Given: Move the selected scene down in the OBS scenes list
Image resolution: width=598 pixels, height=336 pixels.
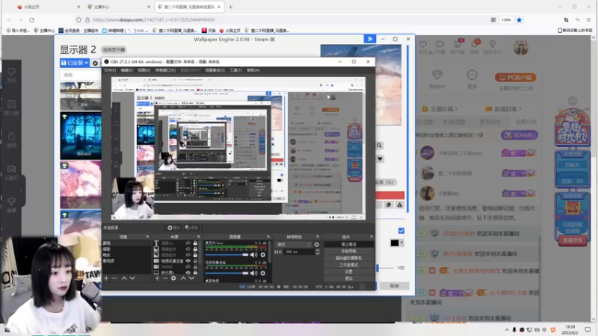Looking at the screenshot, I should pyautogui.click(x=132, y=278).
